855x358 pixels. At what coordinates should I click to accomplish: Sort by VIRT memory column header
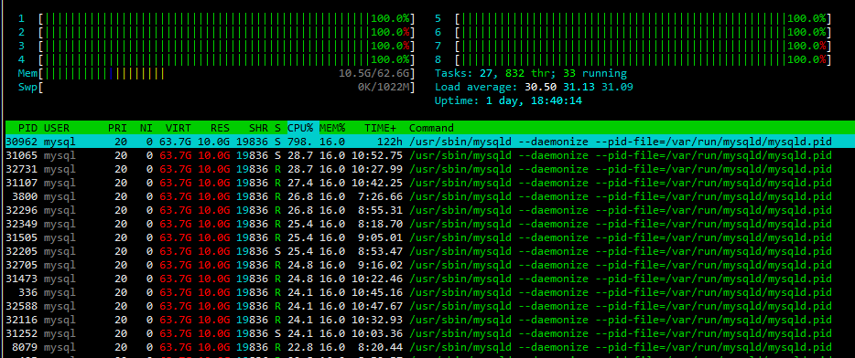(179, 129)
